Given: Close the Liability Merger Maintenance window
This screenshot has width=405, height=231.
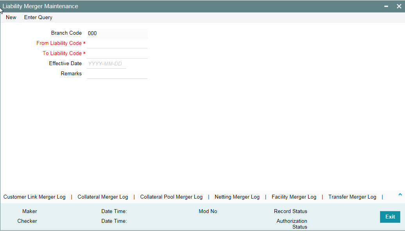Looking at the screenshot, I should pos(399,6).
